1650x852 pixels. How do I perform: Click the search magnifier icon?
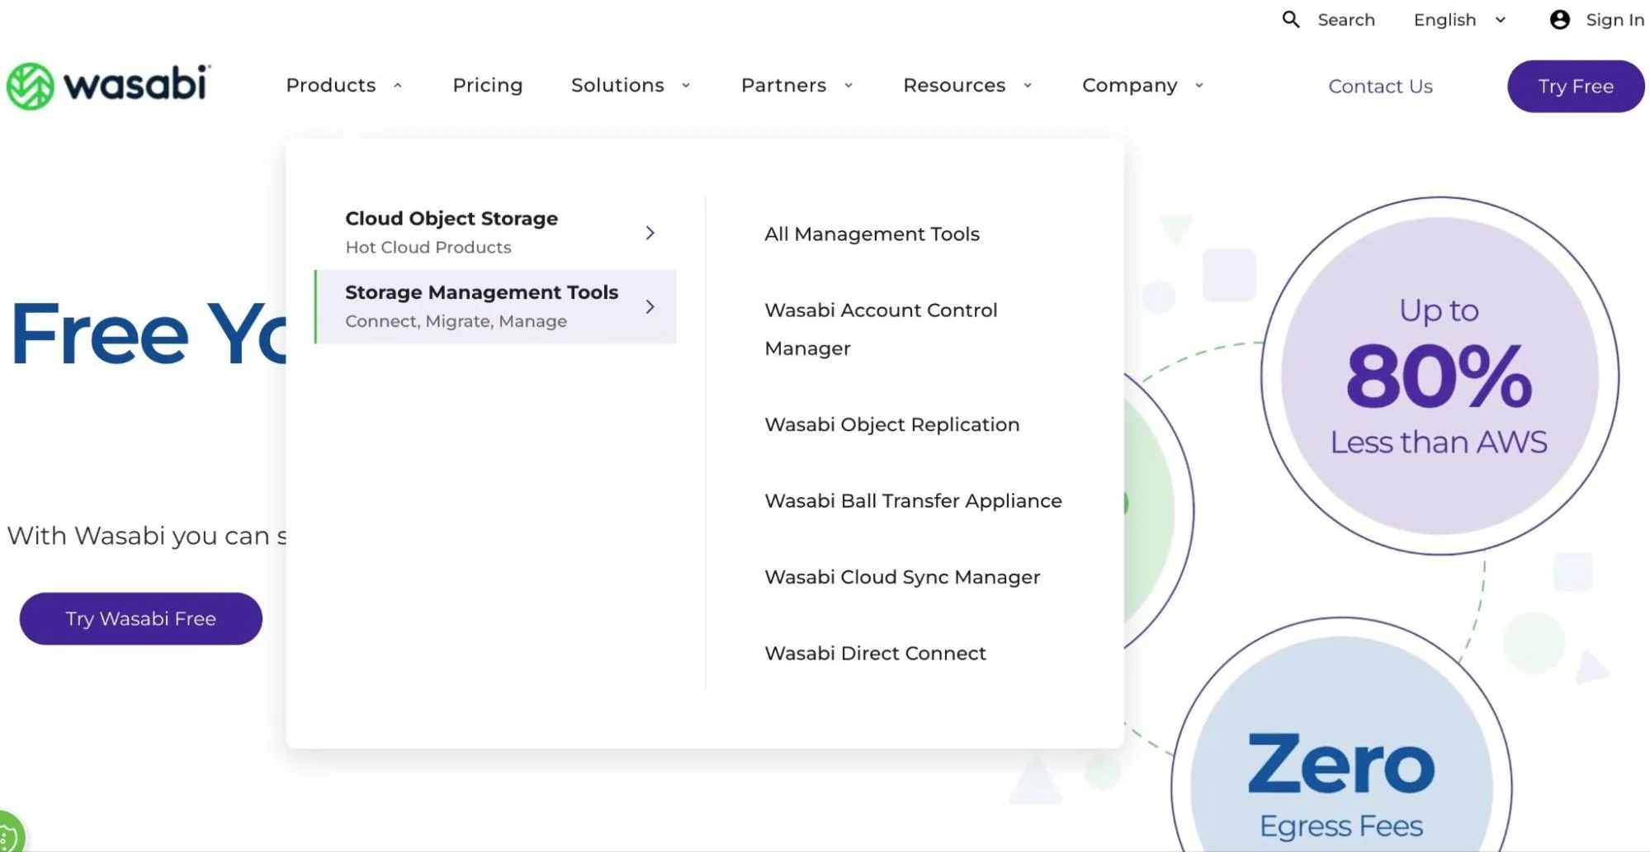coord(1291,19)
